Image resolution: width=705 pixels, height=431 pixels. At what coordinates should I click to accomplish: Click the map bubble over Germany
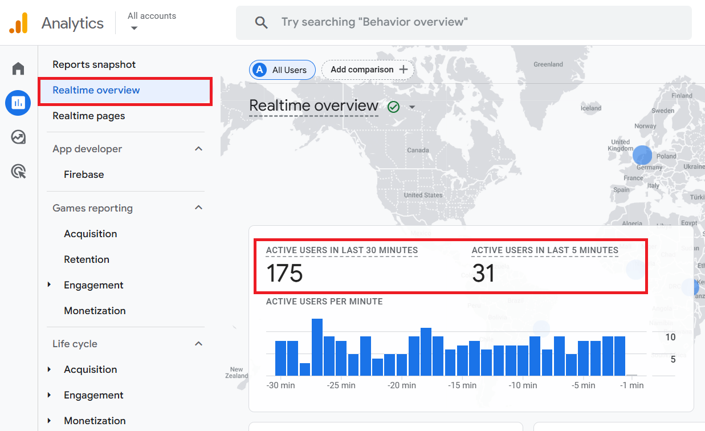click(x=642, y=155)
